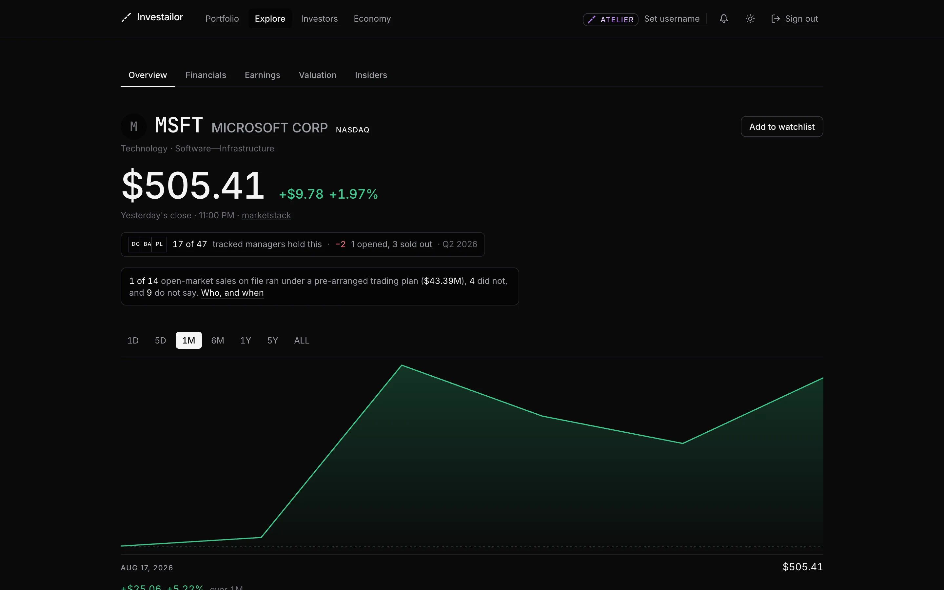Toggle light theme with the sun icon

pyautogui.click(x=750, y=19)
